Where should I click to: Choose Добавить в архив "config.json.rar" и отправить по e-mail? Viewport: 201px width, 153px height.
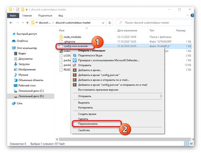coord(113,85)
